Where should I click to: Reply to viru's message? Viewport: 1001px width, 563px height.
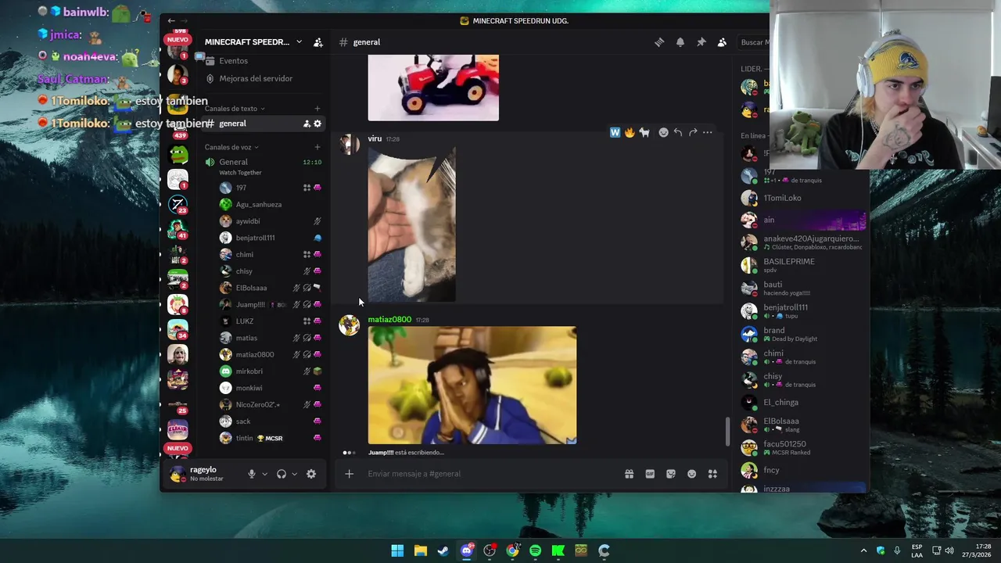tap(678, 133)
